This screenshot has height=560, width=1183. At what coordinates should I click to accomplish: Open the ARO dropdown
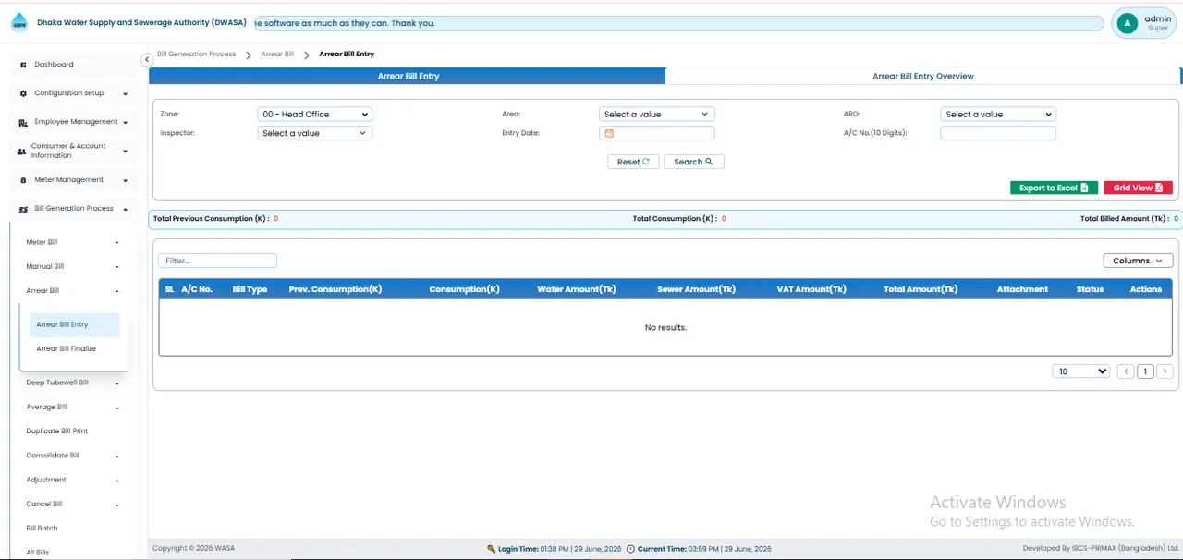998,115
